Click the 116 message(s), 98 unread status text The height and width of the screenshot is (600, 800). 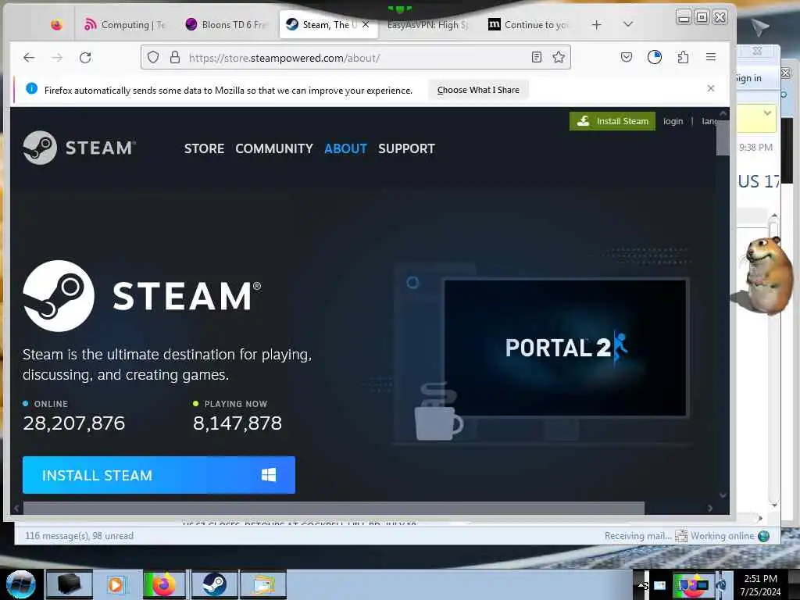click(79, 536)
